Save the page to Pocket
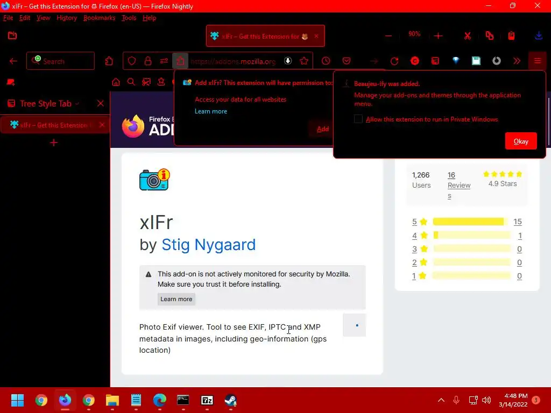 pos(347,61)
